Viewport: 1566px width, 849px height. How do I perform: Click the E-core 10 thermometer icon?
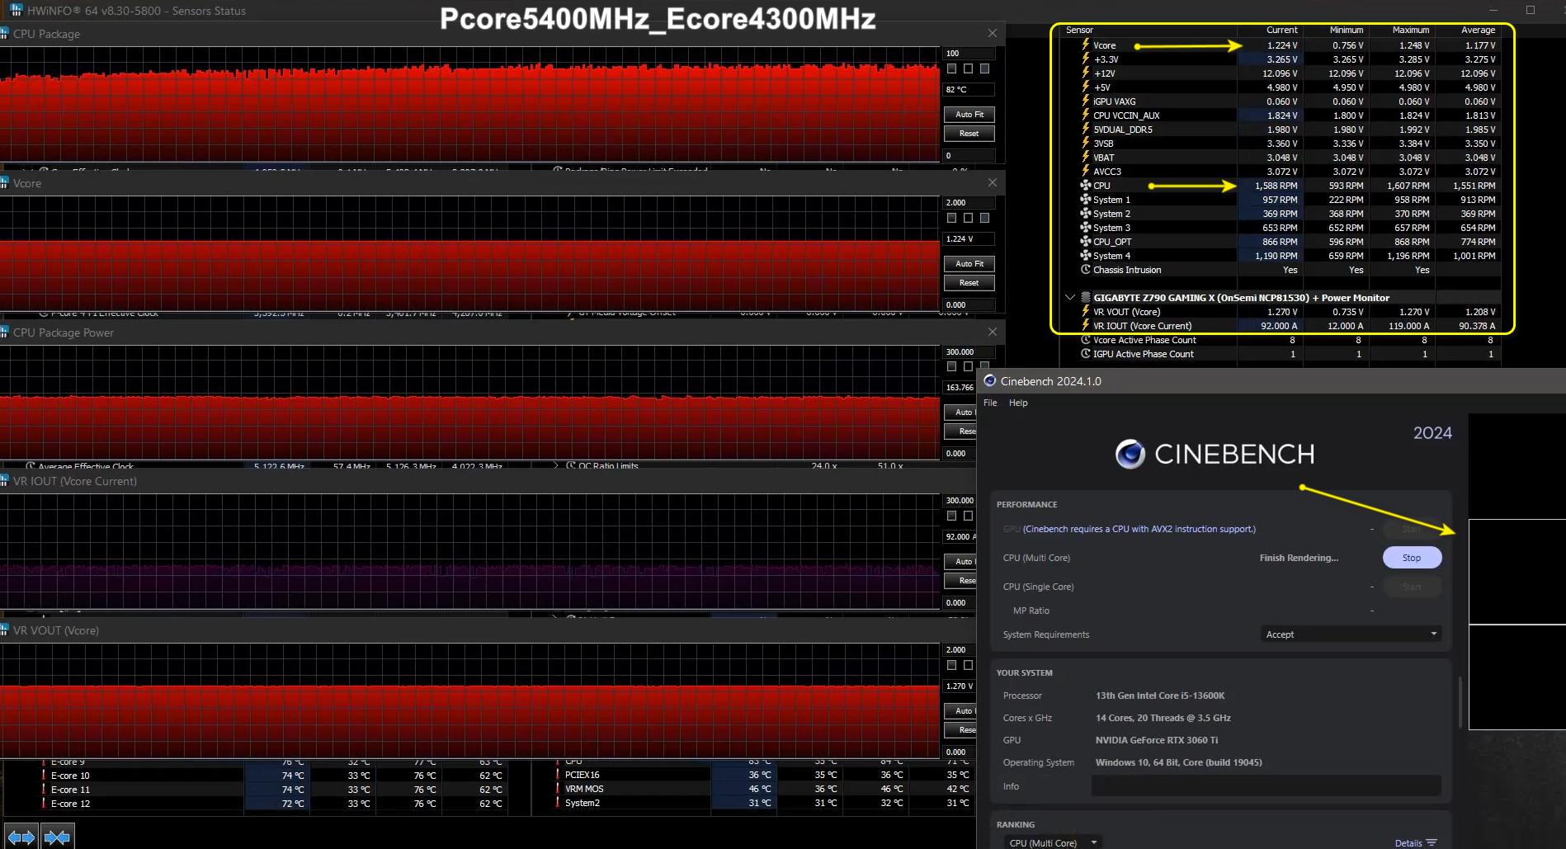click(x=44, y=776)
